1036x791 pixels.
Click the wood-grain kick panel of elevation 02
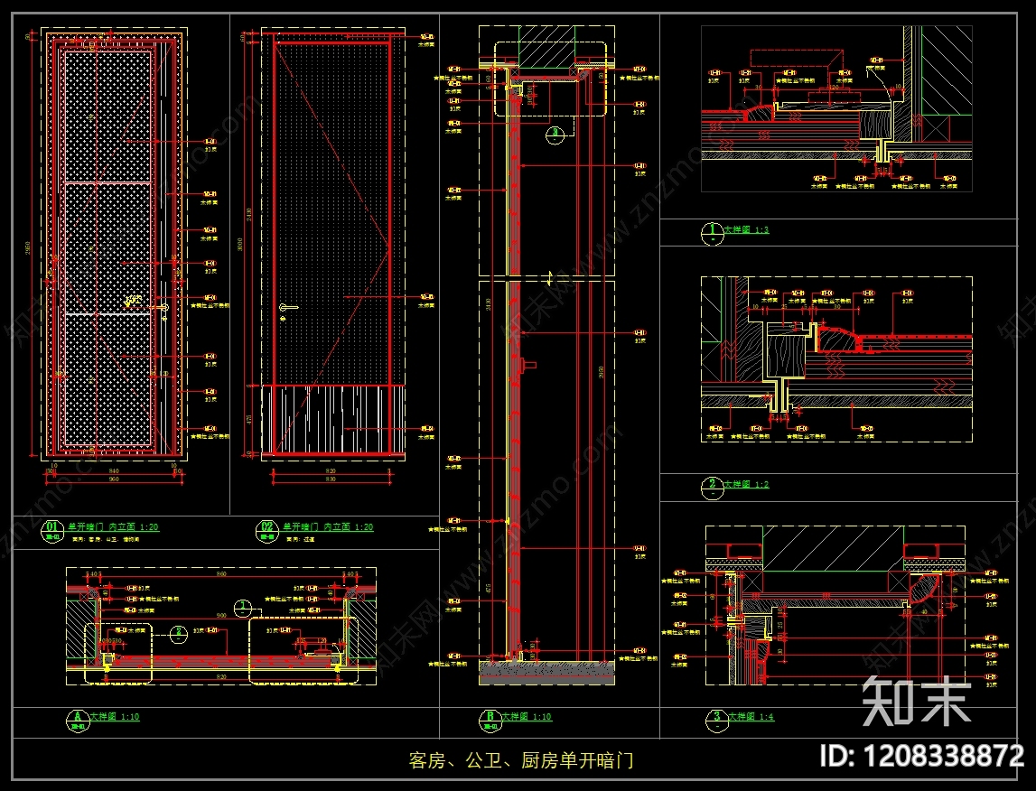point(333,419)
